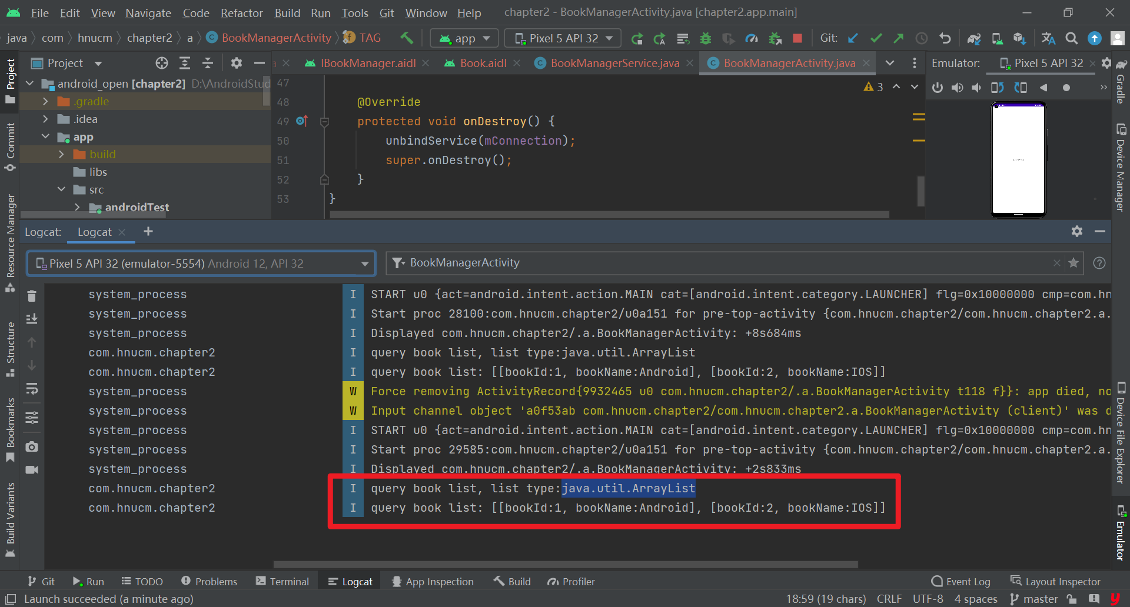Sync Project with Gradle Files icon
The width and height of the screenshot is (1130, 607).
974,39
